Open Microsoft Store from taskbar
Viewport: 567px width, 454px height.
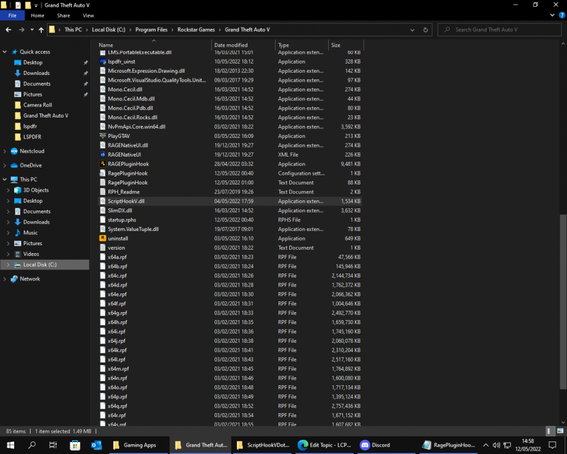click(x=75, y=445)
